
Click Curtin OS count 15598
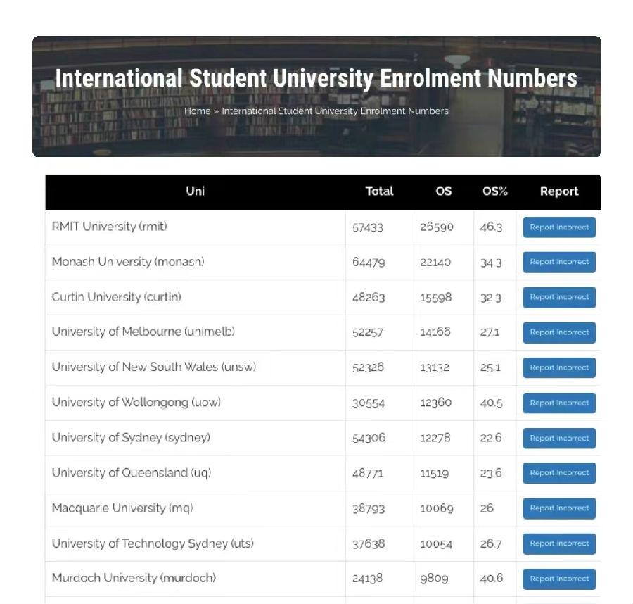coord(436,298)
